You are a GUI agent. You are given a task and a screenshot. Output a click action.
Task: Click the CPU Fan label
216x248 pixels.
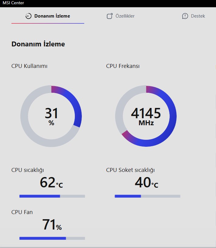pos(22,212)
